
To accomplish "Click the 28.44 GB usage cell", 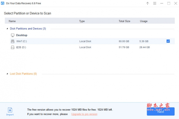I will tap(144, 47).
